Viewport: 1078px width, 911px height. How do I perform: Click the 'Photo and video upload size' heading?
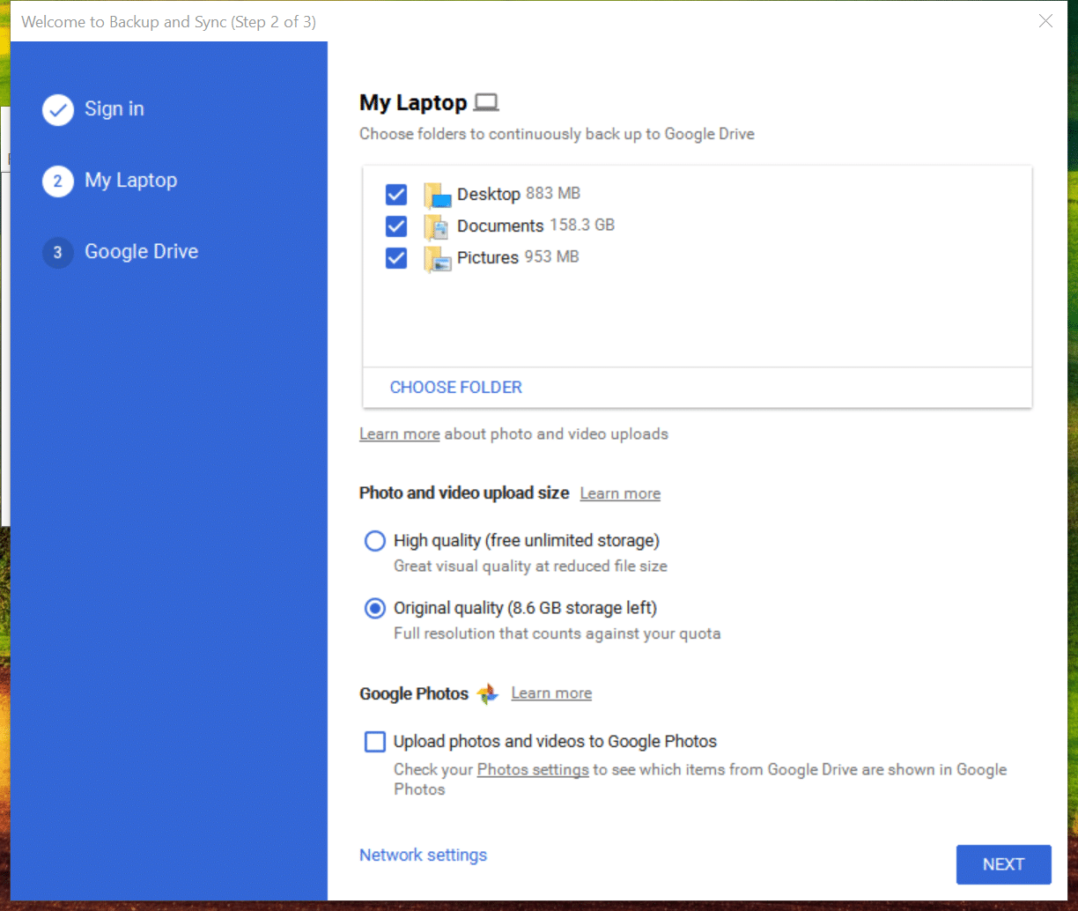(x=464, y=493)
